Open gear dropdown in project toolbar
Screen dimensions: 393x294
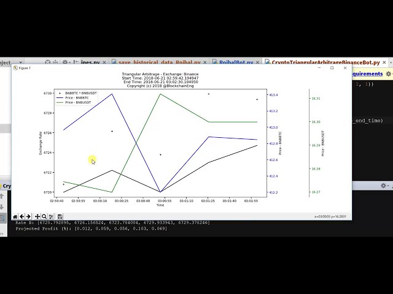(x=65, y=62)
